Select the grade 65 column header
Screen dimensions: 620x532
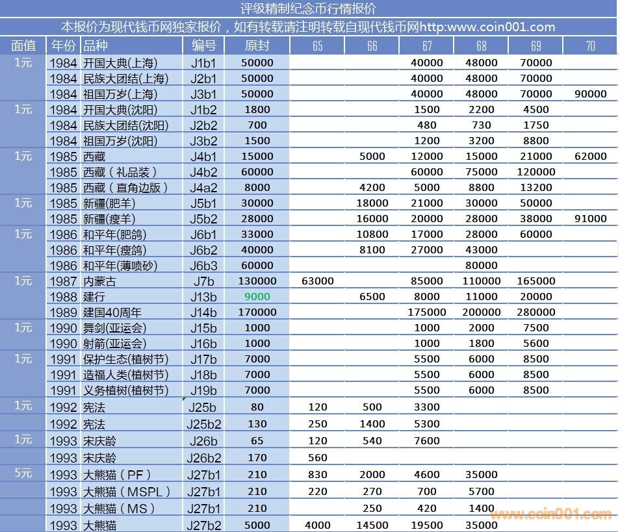coord(317,45)
